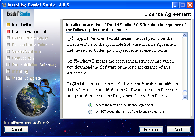This screenshot has height=137, width=195.
Task: Close the installer window
Action: [x=190, y=5]
